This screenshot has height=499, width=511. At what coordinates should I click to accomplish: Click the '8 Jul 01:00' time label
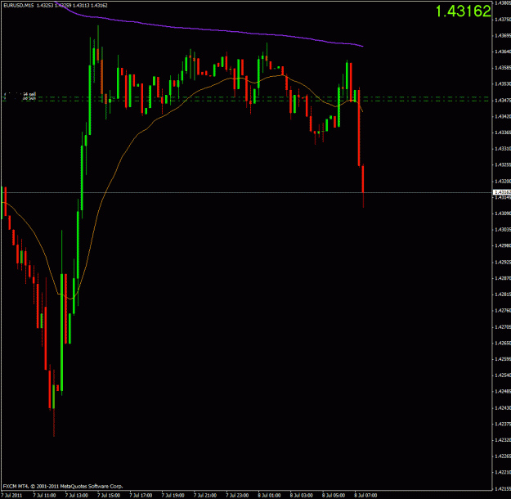tap(270, 496)
